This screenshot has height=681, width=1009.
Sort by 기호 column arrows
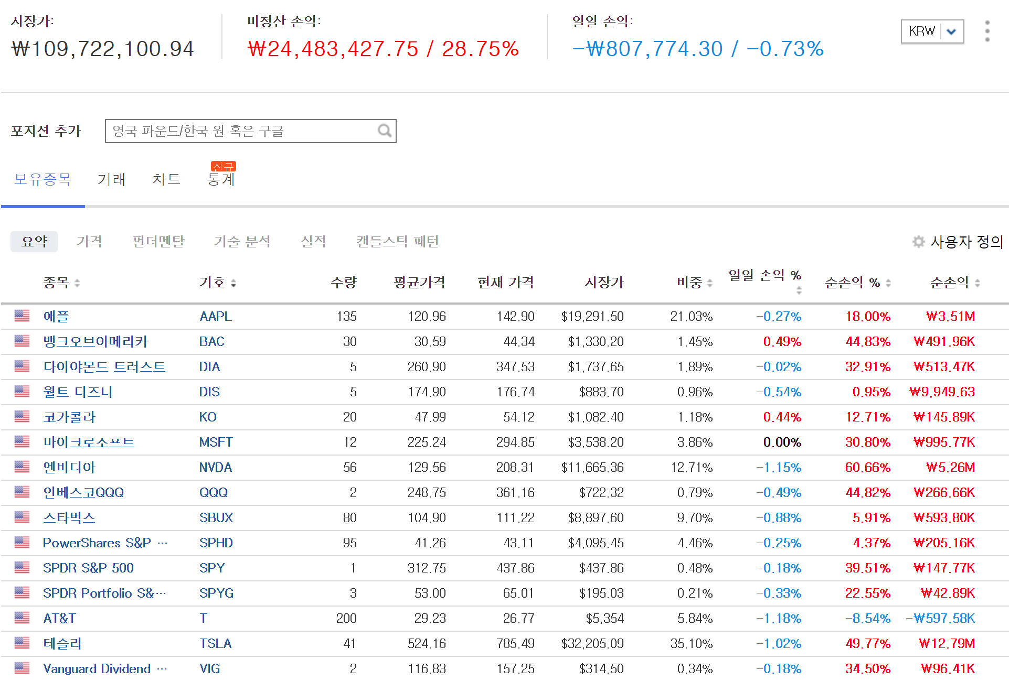point(233,283)
